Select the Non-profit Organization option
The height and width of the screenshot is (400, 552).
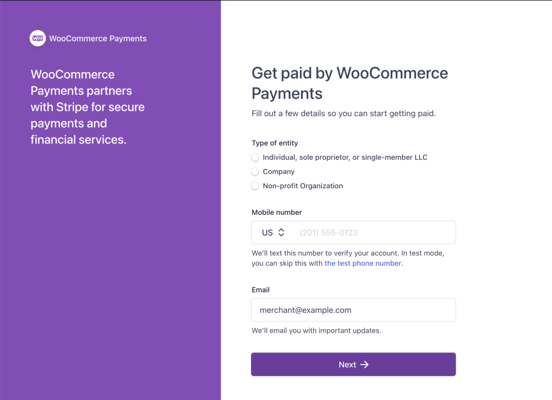255,186
